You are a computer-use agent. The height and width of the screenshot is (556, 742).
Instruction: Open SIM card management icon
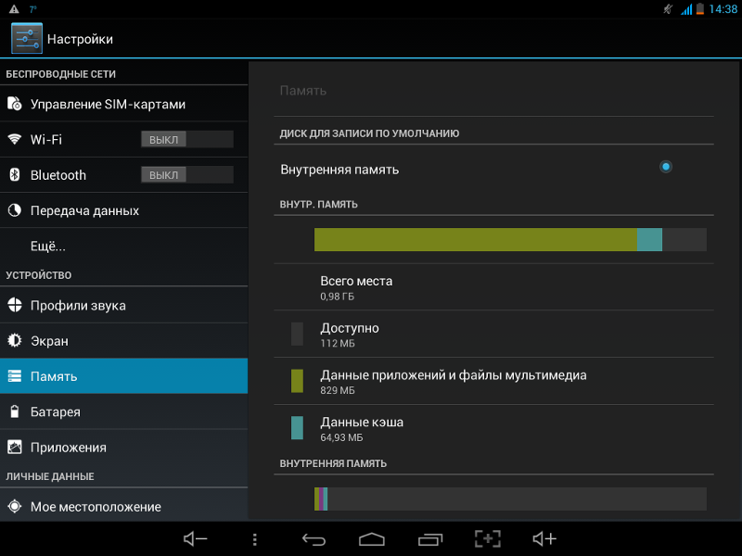click(15, 104)
